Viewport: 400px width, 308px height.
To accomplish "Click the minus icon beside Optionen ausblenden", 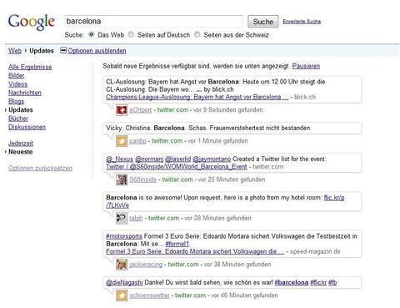I will tap(63, 50).
